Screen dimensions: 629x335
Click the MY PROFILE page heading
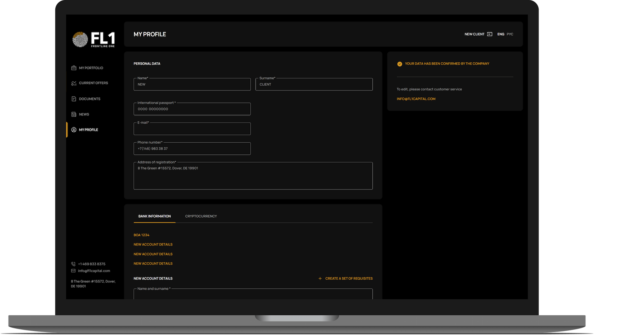(x=150, y=34)
